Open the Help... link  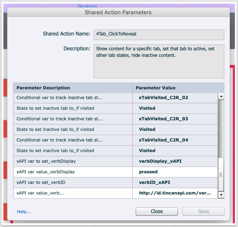tap(24, 211)
